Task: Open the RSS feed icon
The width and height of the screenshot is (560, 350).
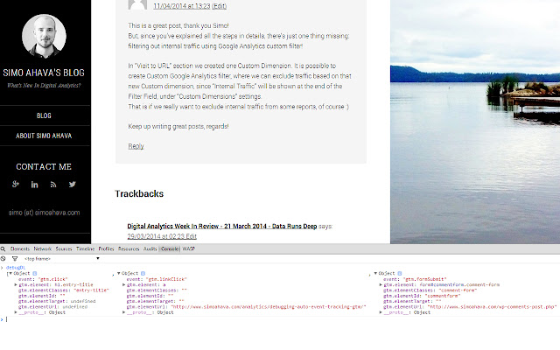Action: coord(53,185)
